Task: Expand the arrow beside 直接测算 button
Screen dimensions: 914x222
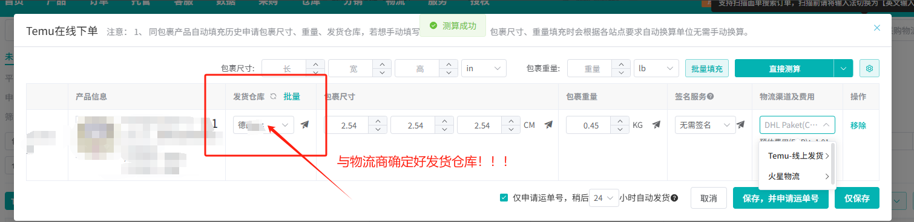Action: pos(843,69)
